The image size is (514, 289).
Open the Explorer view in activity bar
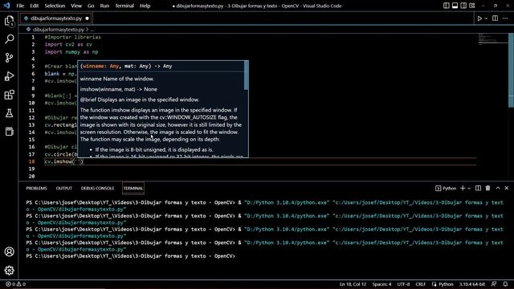(x=9, y=21)
